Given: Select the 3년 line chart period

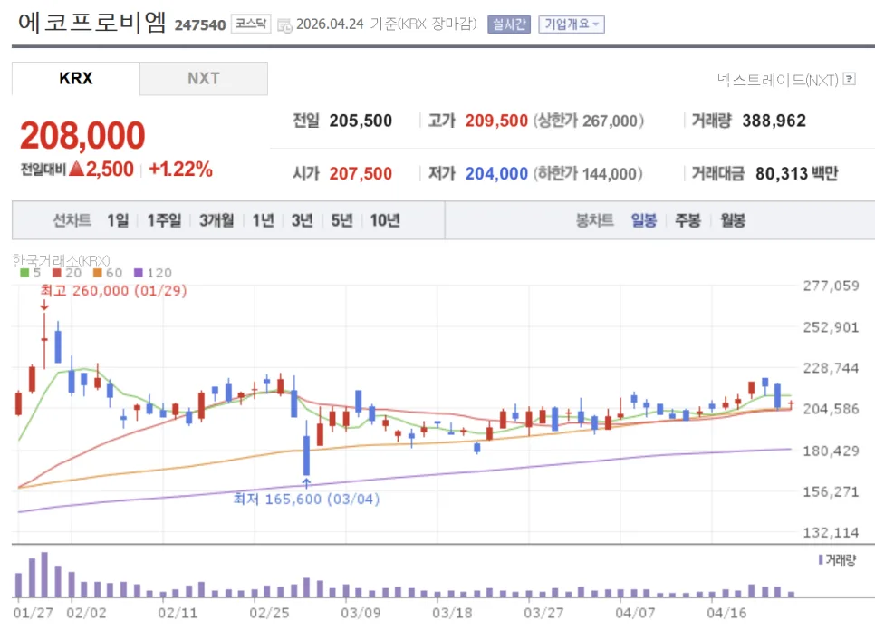Looking at the screenshot, I should click(x=302, y=220).
